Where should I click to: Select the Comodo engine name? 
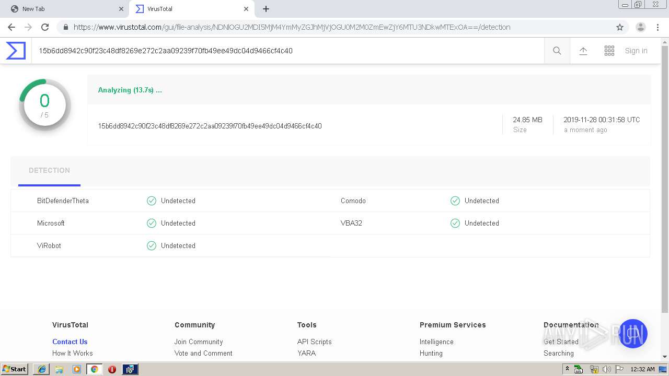(353, 201)
